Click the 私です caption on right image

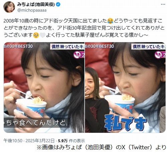[x=126, y=123]
